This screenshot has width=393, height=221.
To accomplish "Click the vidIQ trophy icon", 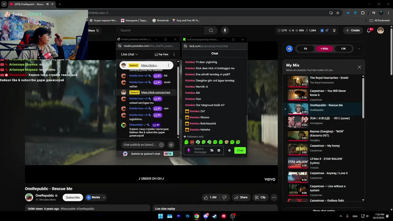I will 334,30.
